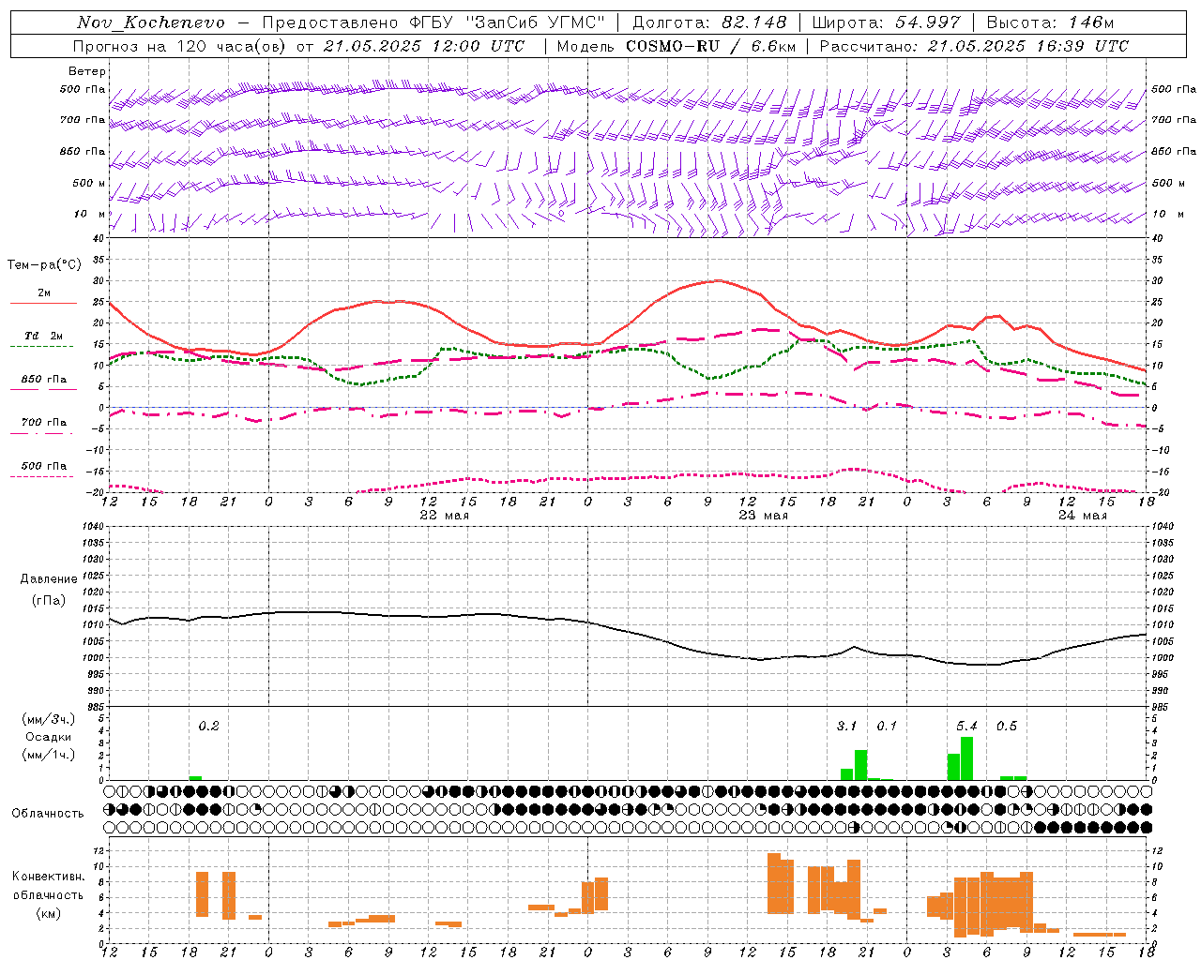
Task: Click the Ветер panel label
Action: coord(87,71)
